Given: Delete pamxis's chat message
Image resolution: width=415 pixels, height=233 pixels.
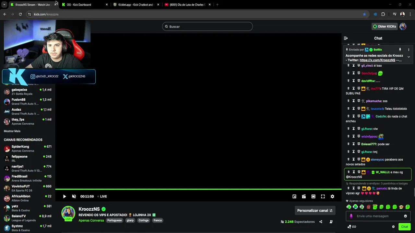Looking at the screenshot, I should (349, 188).
